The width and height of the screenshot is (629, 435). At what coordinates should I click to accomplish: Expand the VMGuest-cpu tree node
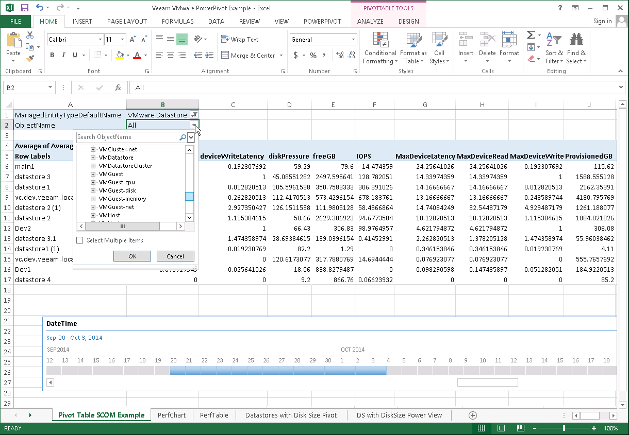tap(93, 182)
